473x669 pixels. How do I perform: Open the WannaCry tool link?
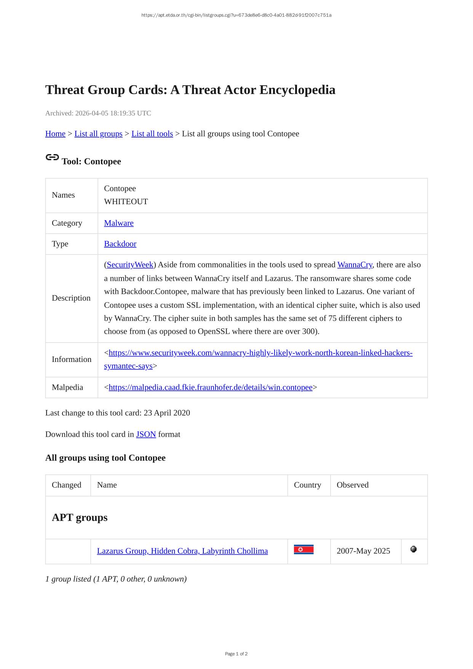pos(355,265)
